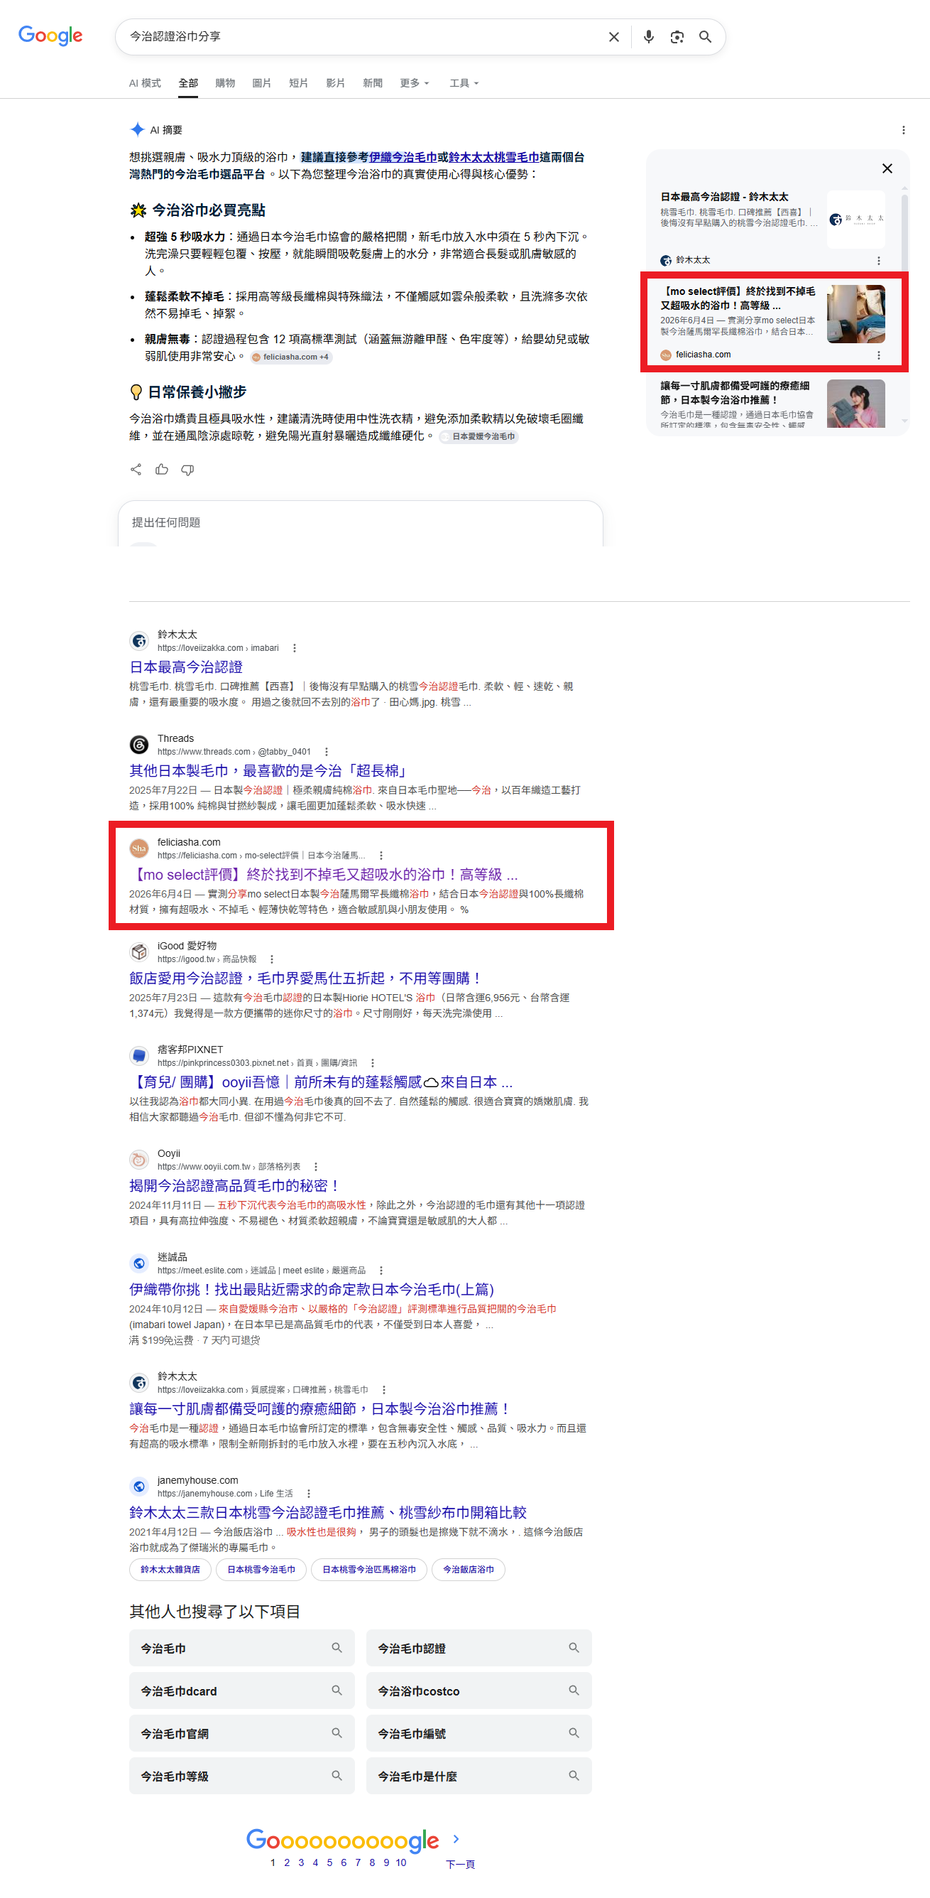Click the next-page arrow icon
The height and width of the screenshot is (1898, 930).
click(456, 1840)
